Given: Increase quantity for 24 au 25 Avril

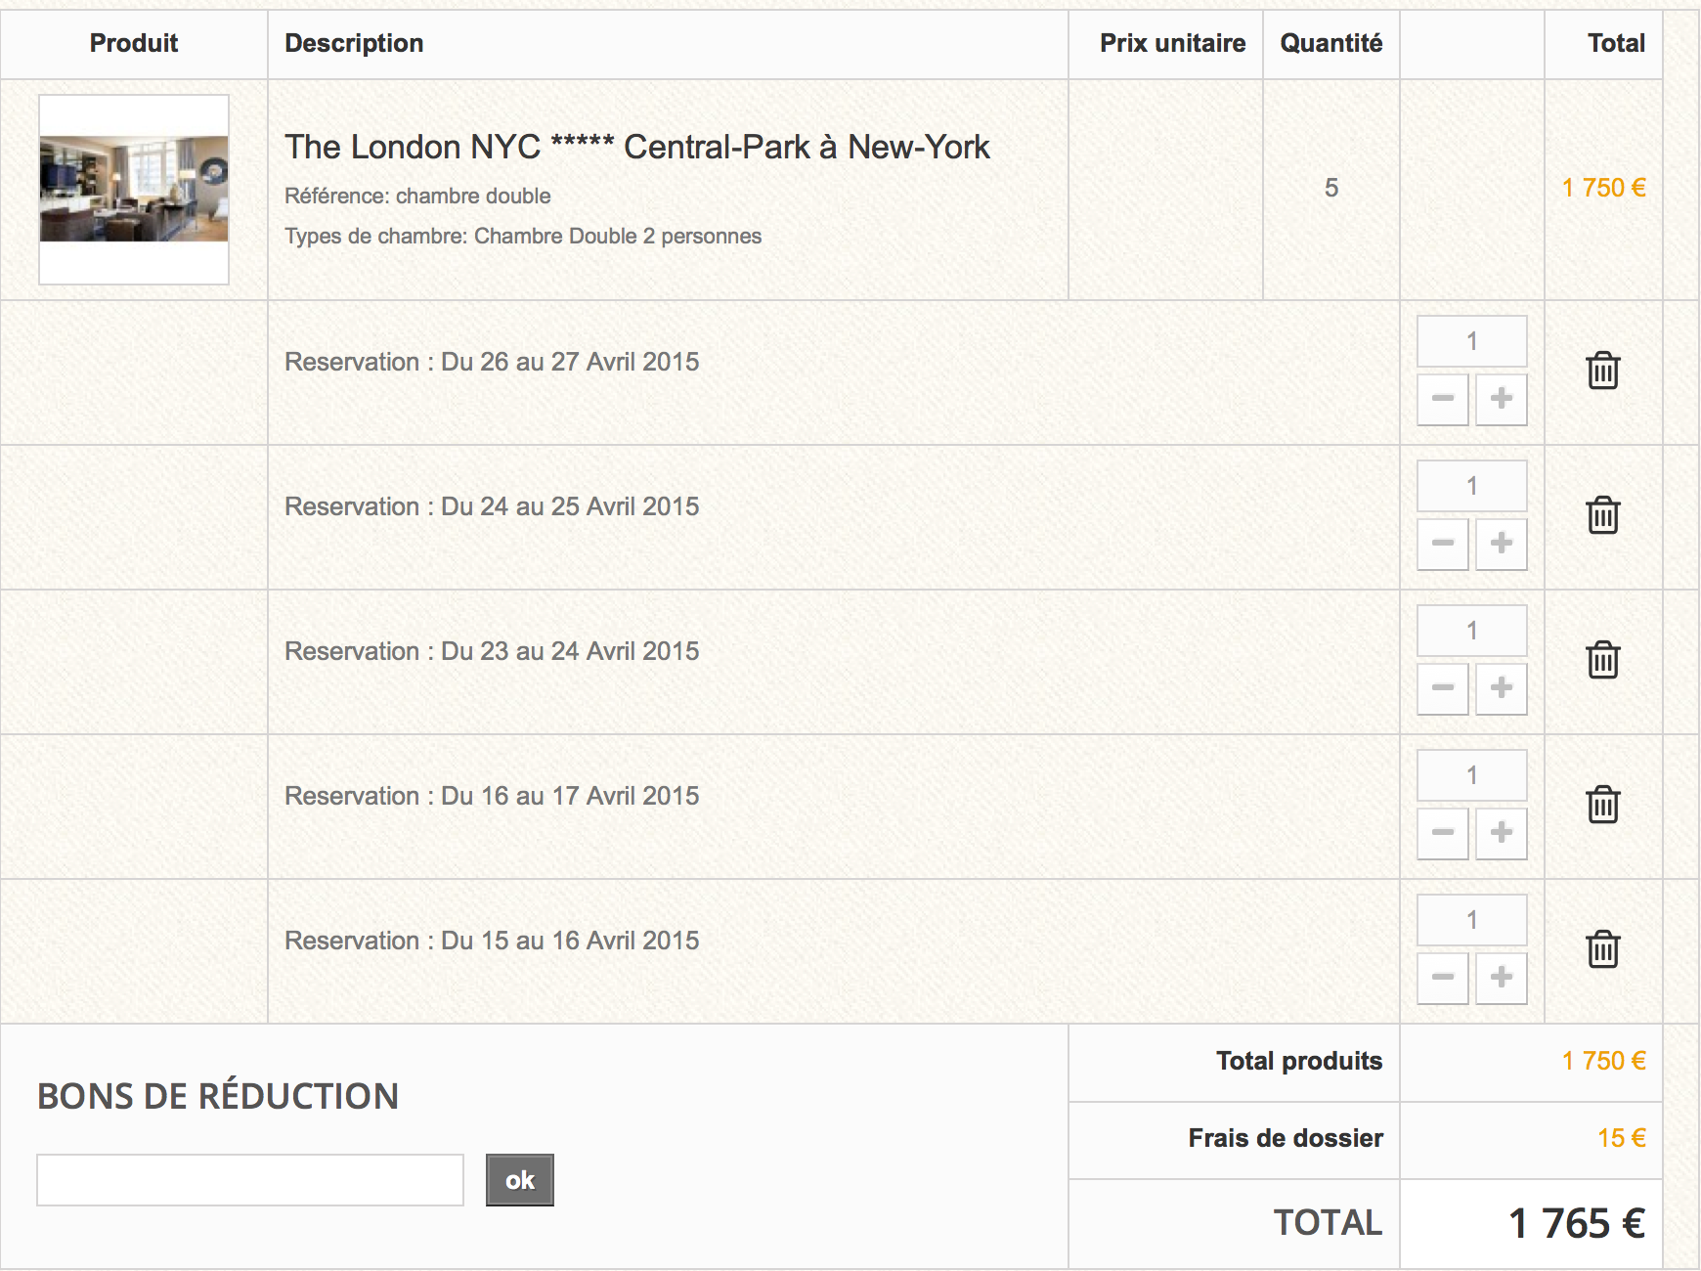Looking at the screenshot, I should click(1502, 543).
